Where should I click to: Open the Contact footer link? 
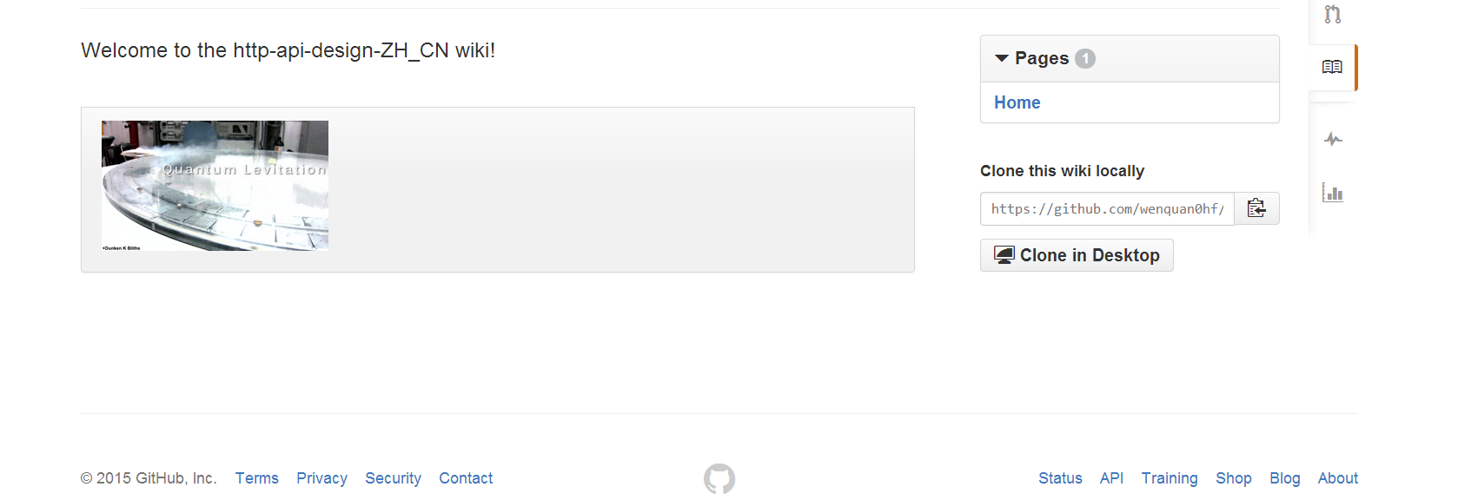click(x=466, y=478)
